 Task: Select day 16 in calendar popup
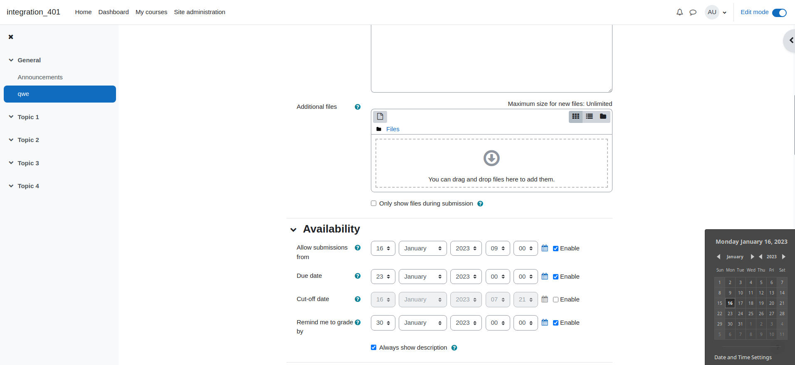[730, 303]
